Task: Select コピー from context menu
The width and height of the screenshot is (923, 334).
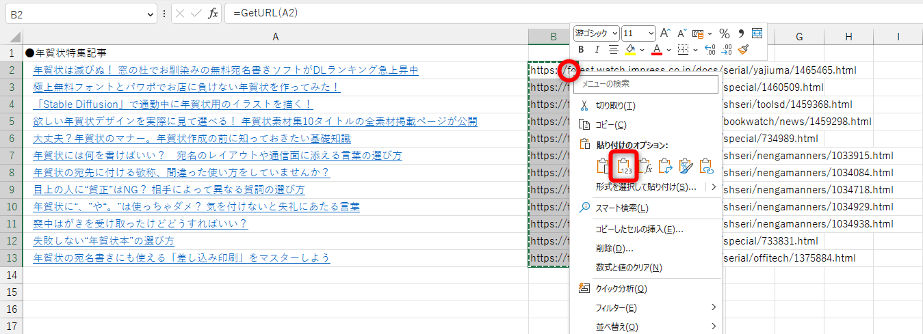Action: (x=610, y=125)
